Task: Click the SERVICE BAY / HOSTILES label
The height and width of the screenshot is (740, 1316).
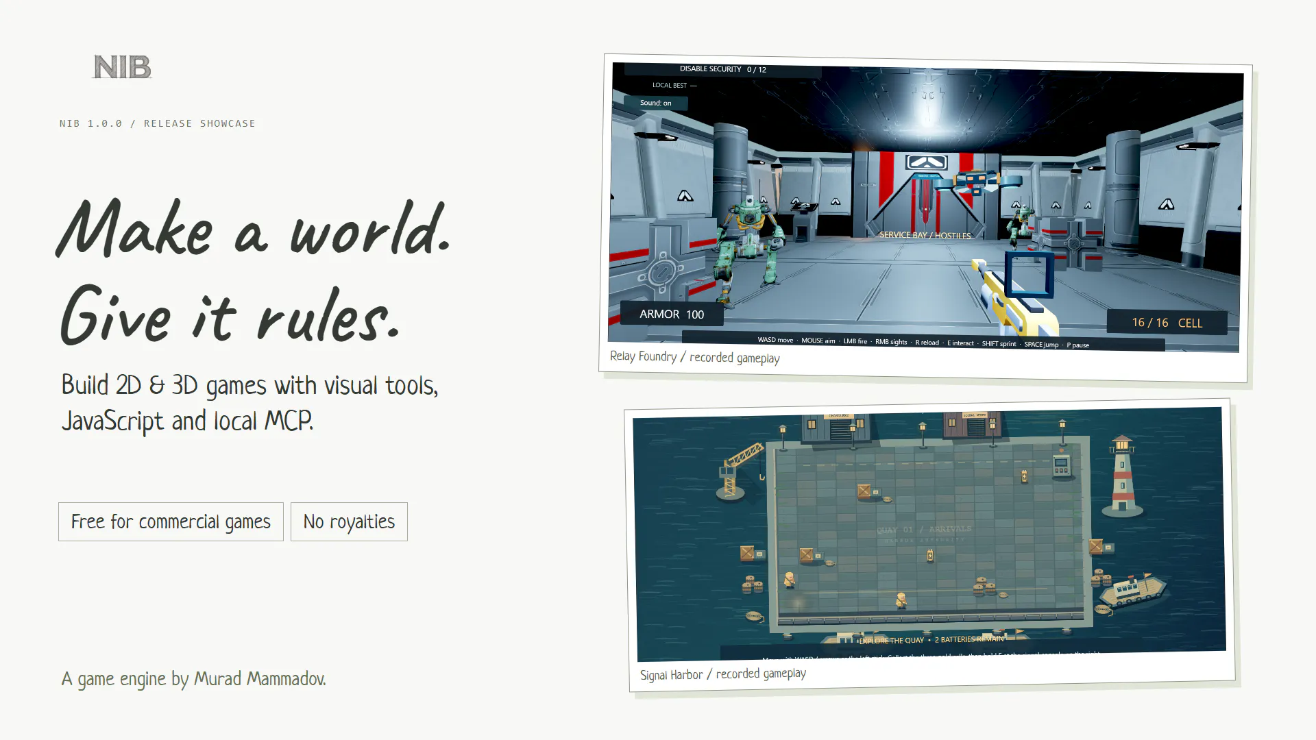Action: coord(925,235)
